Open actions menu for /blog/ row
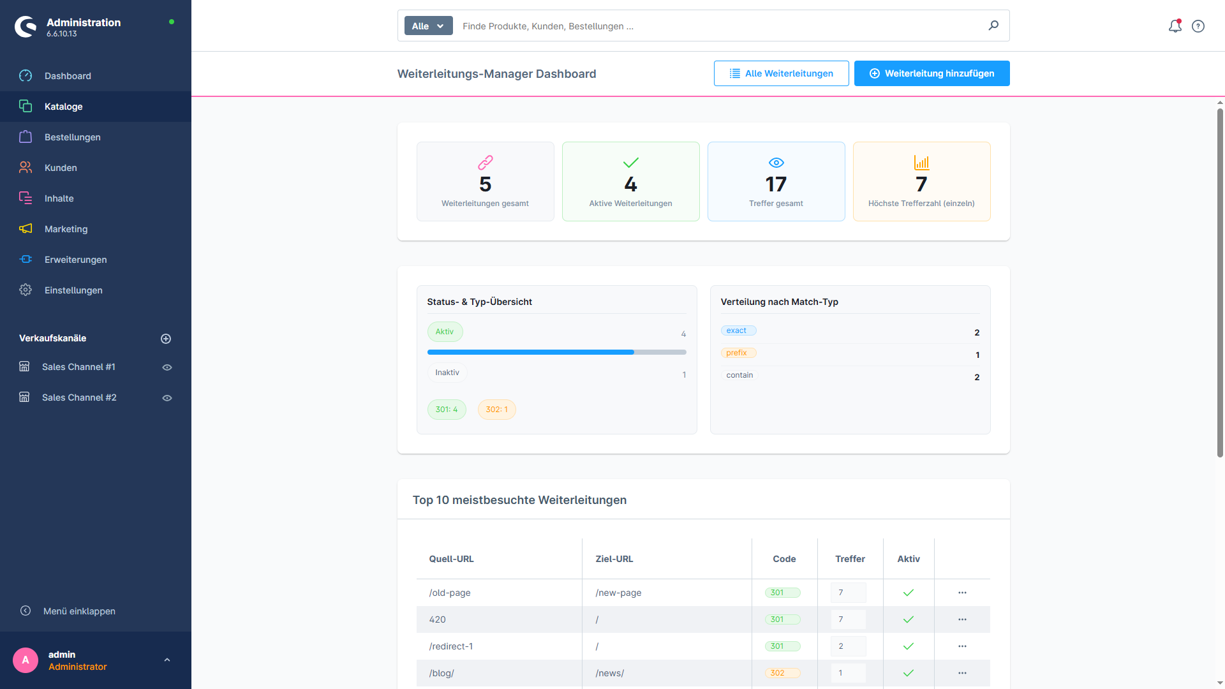 click(962, 673)
